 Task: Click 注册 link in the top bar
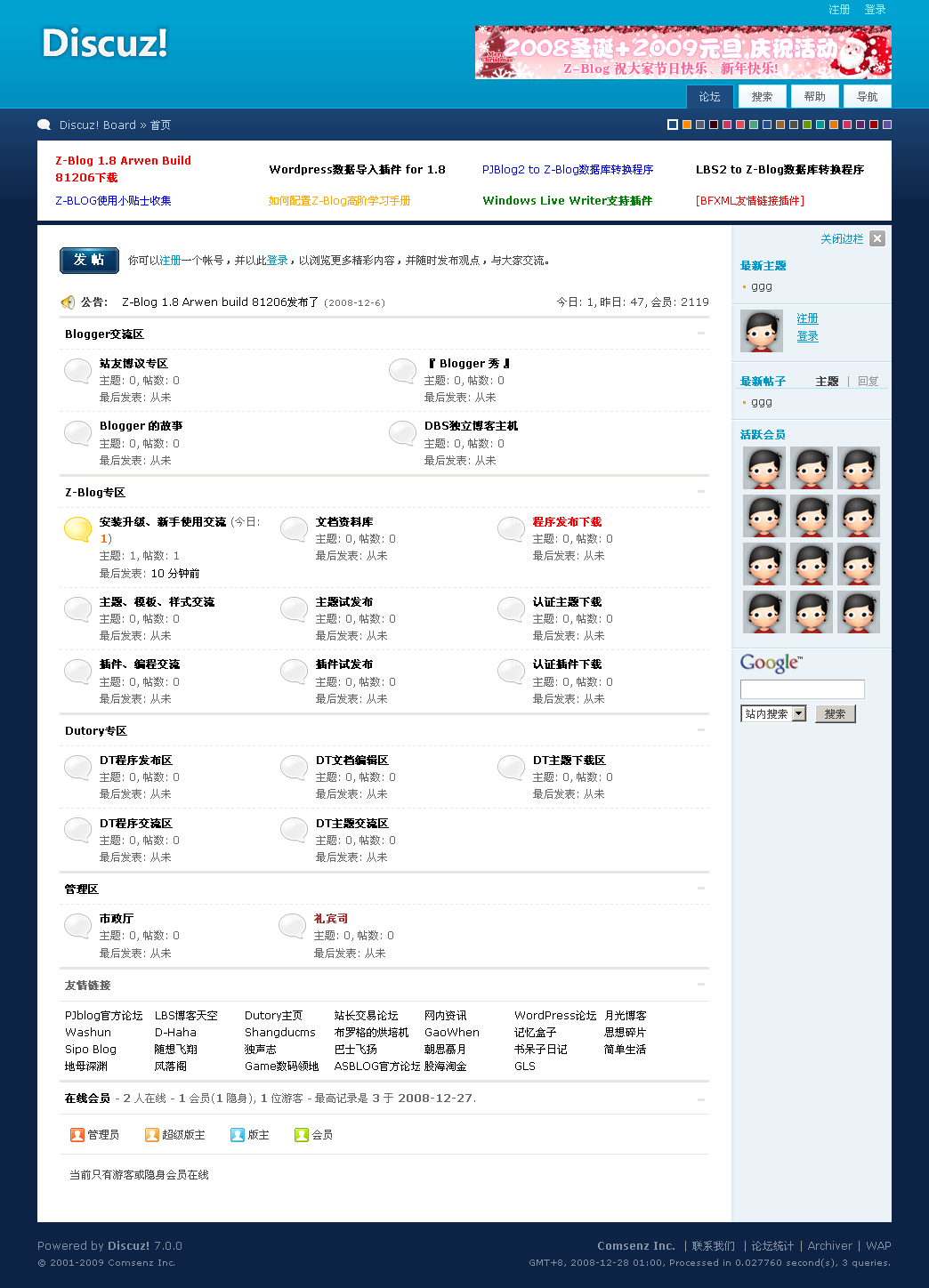pos(840,10)
